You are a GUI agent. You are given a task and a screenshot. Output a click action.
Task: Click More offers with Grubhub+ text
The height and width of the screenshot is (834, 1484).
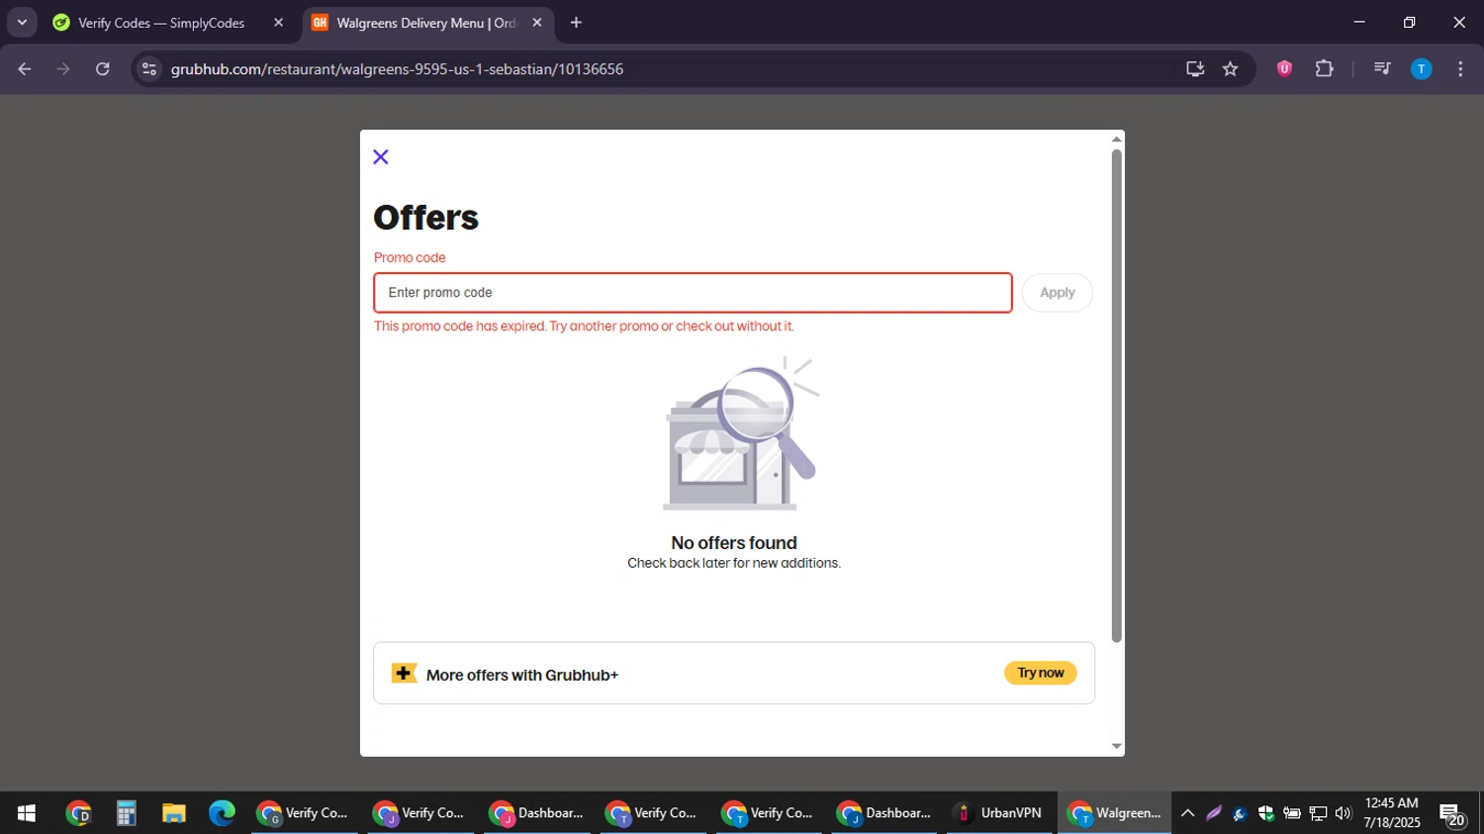[522, 676]
